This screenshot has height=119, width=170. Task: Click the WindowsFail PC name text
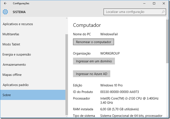pos(109,34)
